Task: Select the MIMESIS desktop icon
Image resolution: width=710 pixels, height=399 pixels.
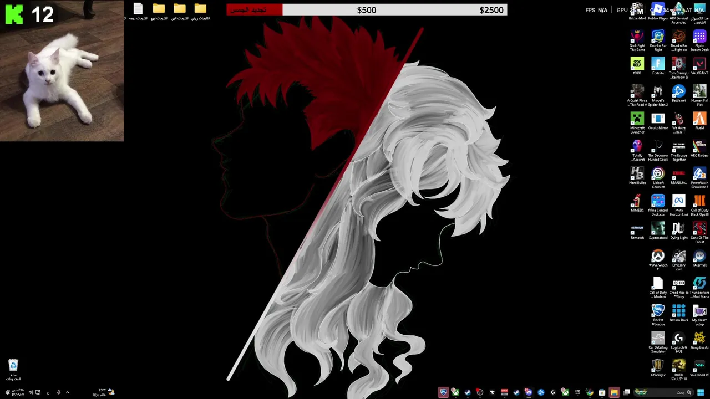Action: coord(637,203)
